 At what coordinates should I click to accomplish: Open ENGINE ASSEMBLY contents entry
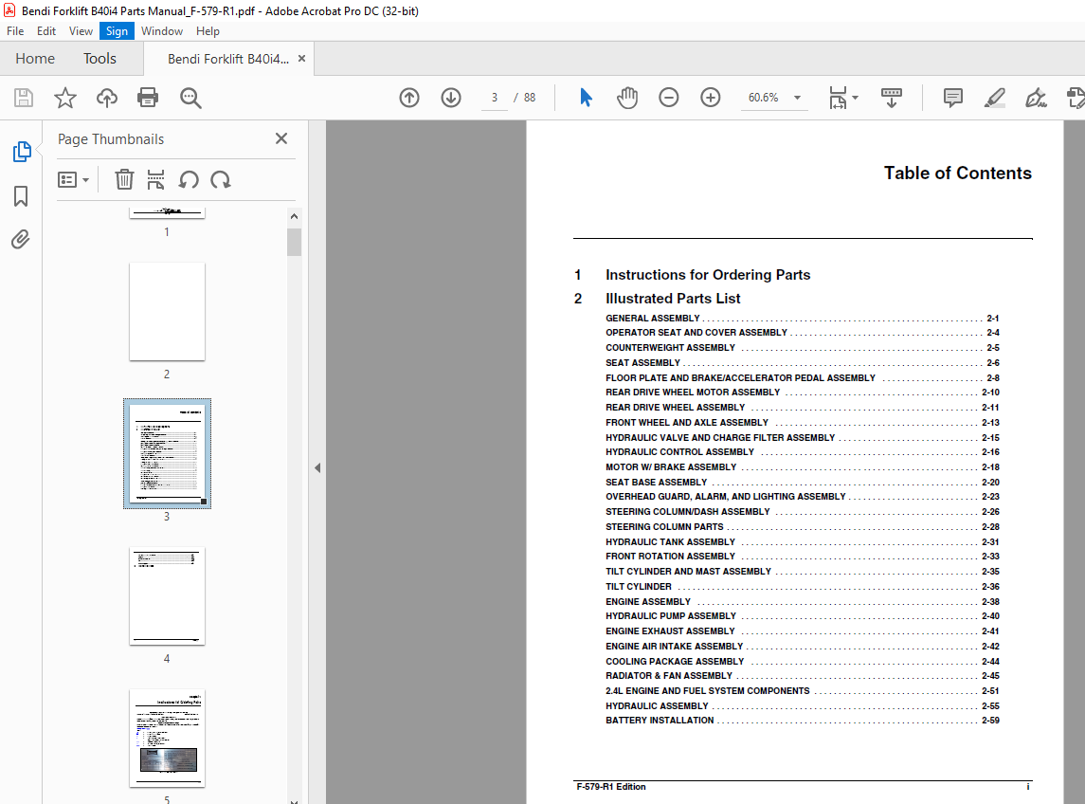pos(802,602)
